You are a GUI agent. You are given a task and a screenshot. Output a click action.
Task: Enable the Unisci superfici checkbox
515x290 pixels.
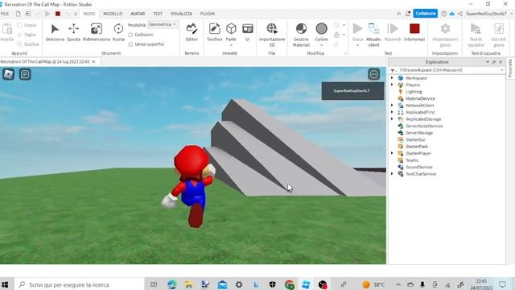point(130,44)
